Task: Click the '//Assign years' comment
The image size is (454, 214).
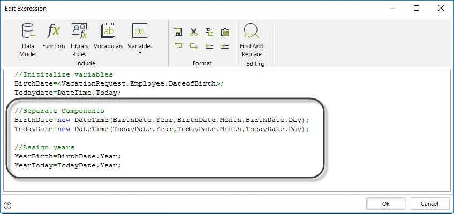Action: pyautogui.click(x=44, y=148)
